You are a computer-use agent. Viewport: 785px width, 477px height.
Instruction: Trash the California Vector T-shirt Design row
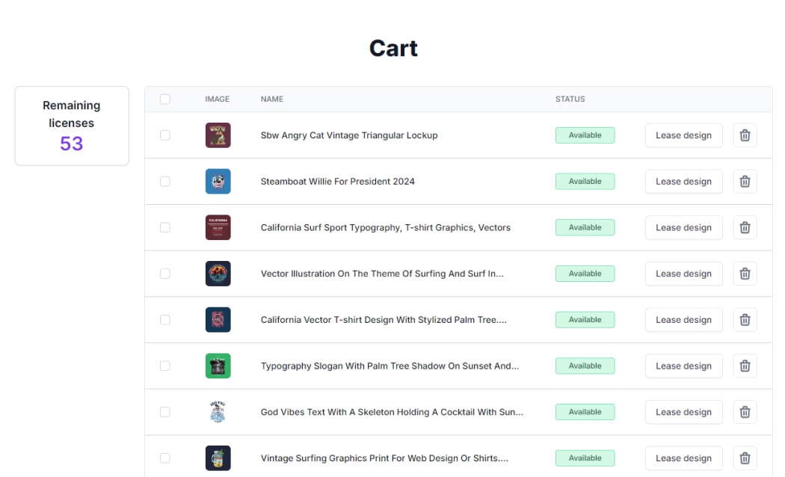(x=745, y=320)
